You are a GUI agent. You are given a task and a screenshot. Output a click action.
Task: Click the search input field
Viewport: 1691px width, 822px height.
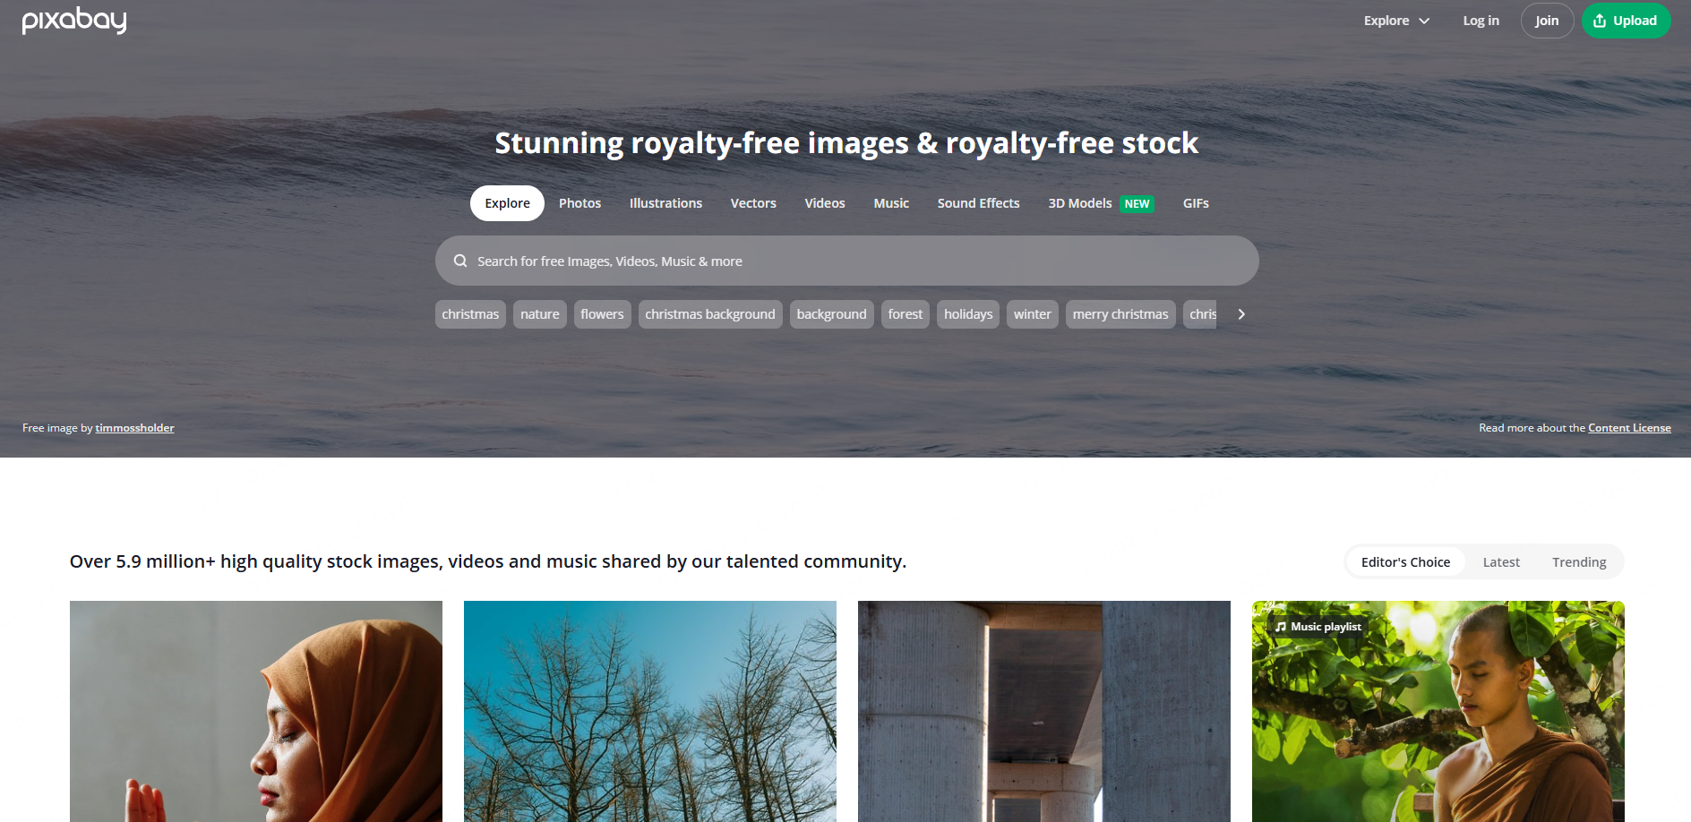coord(846,261)
